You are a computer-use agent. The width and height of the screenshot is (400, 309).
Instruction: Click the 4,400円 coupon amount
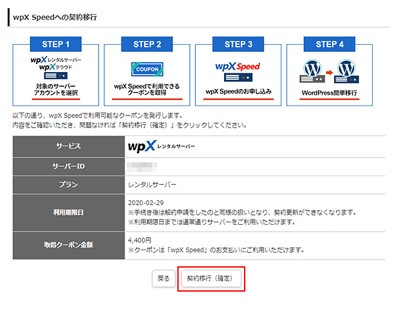[139, 240]
